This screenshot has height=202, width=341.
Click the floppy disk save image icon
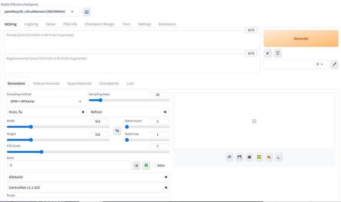click(239, 157)
